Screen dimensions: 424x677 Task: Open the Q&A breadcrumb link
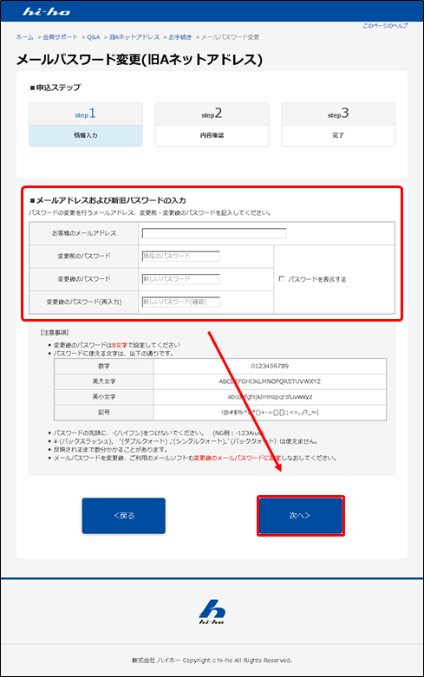tap(94, 37)
